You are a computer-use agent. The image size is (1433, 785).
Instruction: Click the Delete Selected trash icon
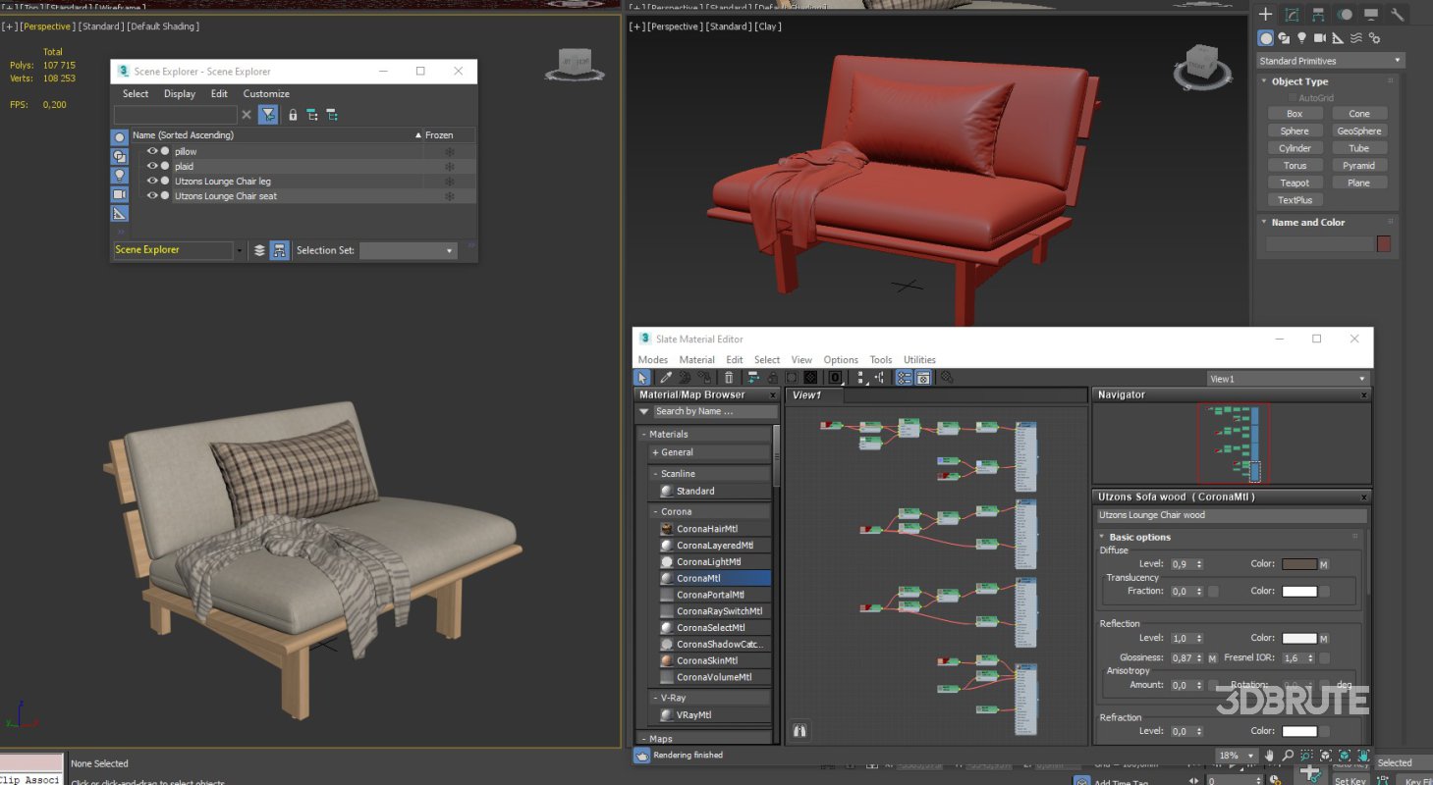click(x=729, y=378)
